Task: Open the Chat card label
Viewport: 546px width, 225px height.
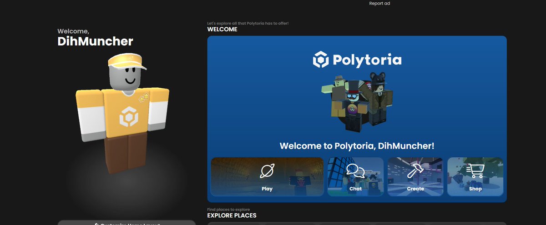Action: pos(355,189)
